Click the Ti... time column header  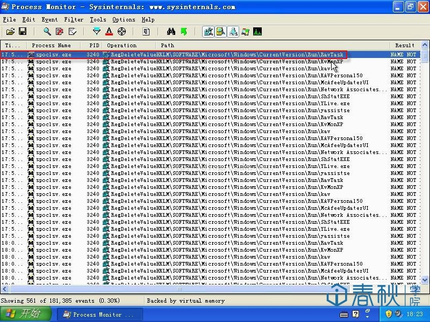[13, 45]
